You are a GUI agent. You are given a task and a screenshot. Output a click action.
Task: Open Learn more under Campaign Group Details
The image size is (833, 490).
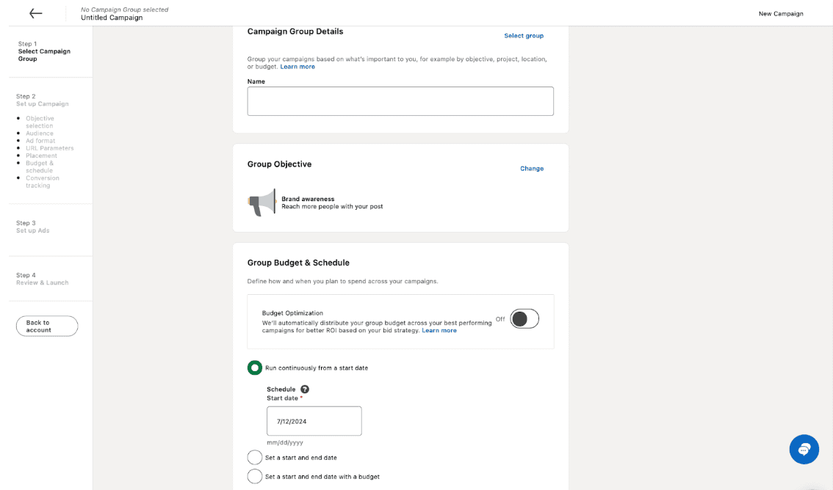coord(297,67)
